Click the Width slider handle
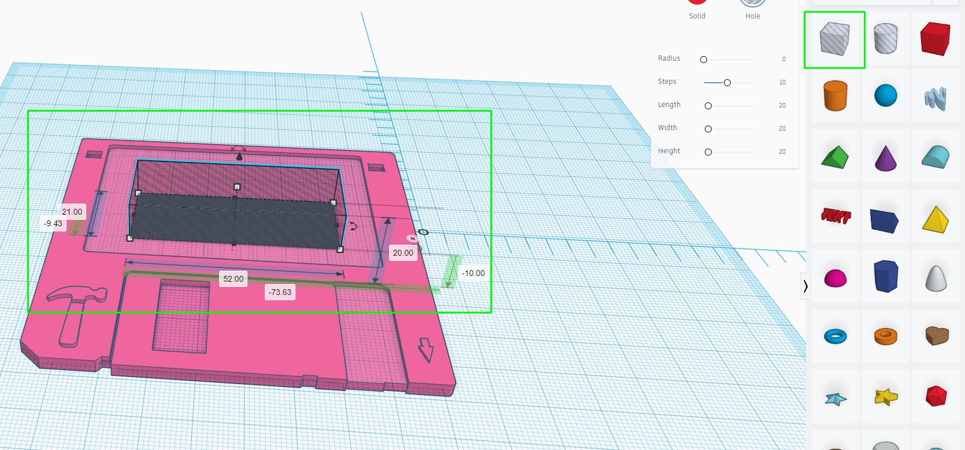The height and width of the screenshot is (450, 965). (x=708, y=129)
